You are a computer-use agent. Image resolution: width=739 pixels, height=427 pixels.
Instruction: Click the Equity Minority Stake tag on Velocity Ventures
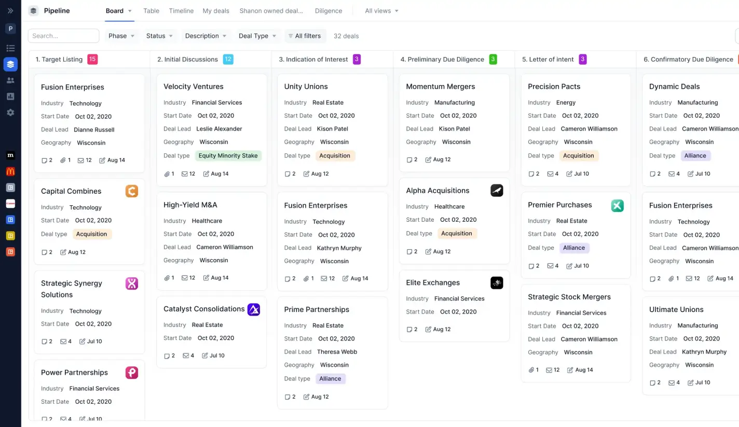(228, 155)
